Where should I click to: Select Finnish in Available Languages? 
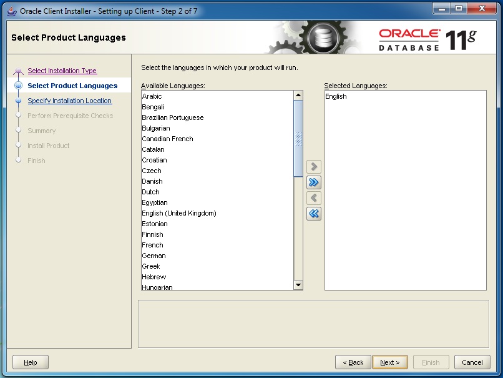(217, 234)
